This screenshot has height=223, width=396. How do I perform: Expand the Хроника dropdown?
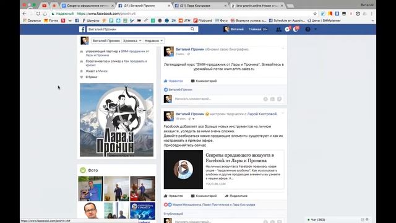[x=132, y=41]
